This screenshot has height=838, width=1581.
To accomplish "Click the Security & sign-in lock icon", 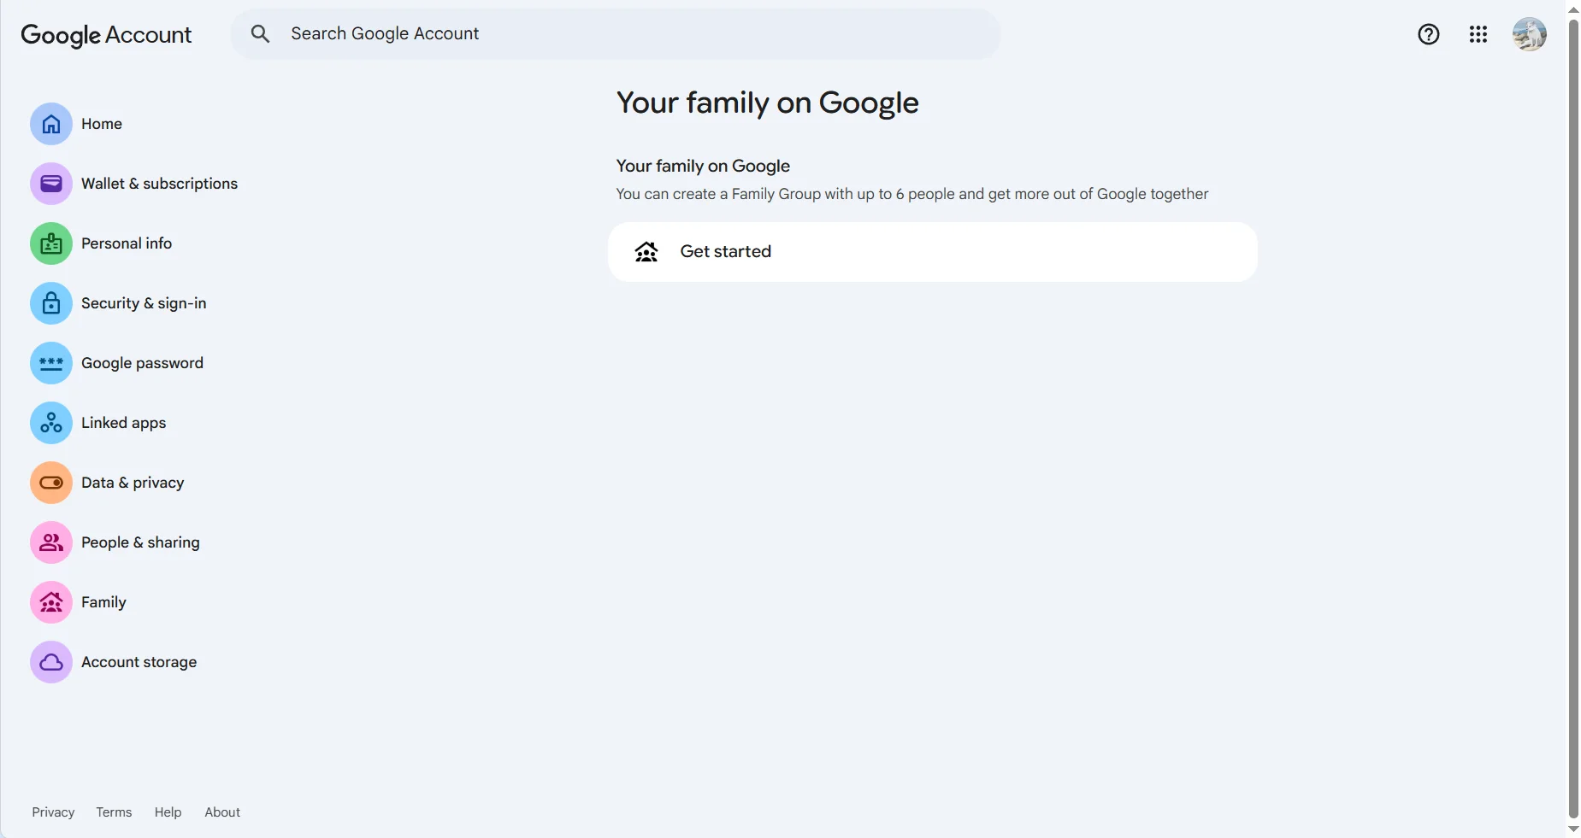I will (51, 303).
